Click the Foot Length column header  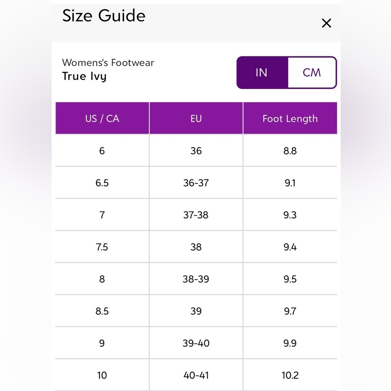290,118
